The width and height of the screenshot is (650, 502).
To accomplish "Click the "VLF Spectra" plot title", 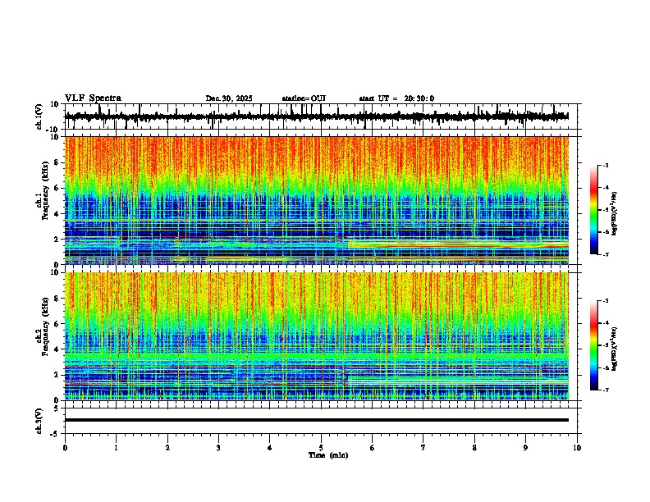I will coord(93,98).
